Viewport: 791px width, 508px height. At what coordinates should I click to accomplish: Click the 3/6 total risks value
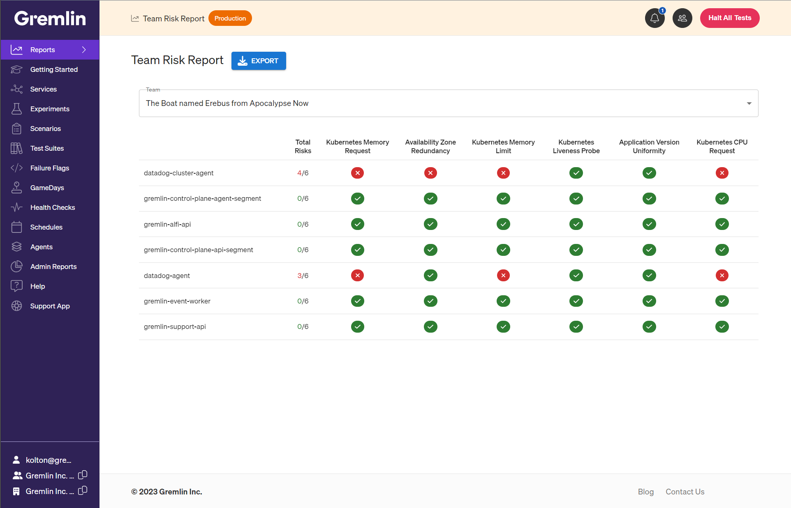coord(303,276)
